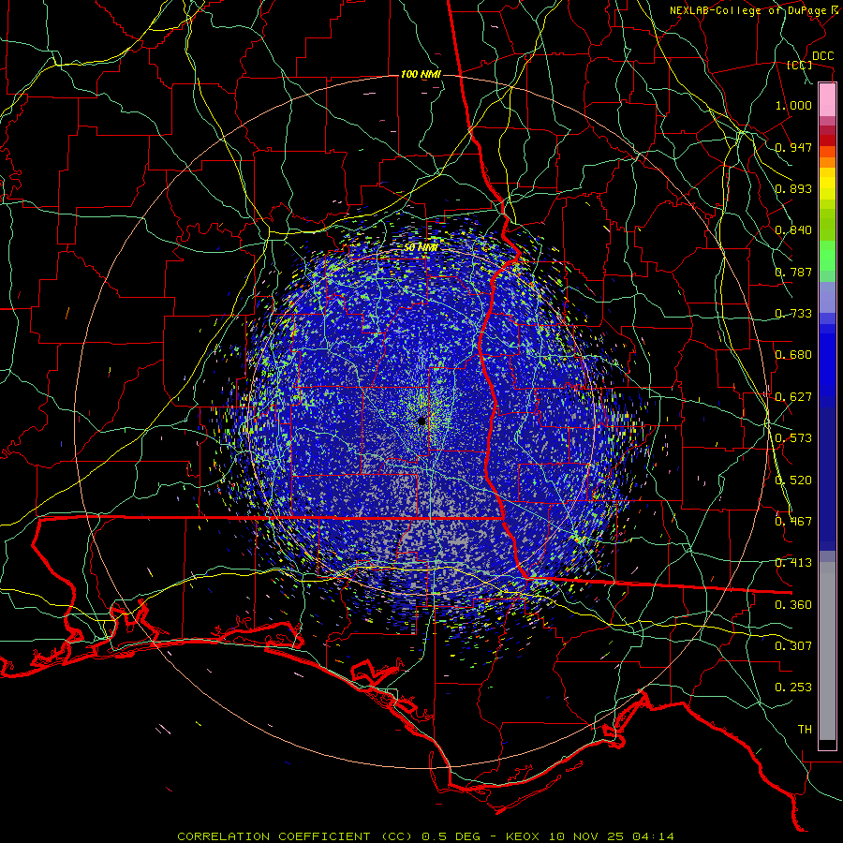Click the 0.680 legend value

793,355
